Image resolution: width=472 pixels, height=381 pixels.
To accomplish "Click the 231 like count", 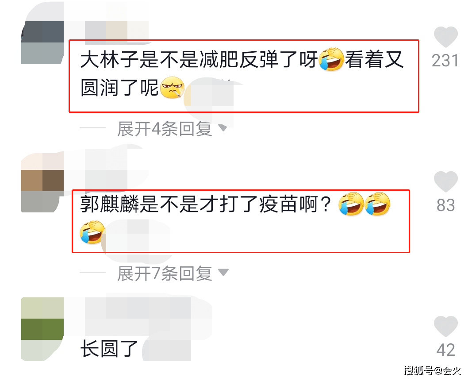I will (445, 61).
